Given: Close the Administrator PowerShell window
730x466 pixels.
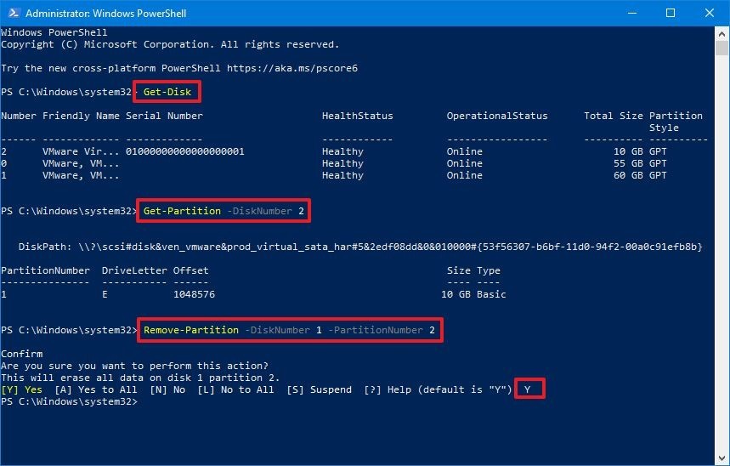Looking at the screenshot, I should [x=709, y=13].
